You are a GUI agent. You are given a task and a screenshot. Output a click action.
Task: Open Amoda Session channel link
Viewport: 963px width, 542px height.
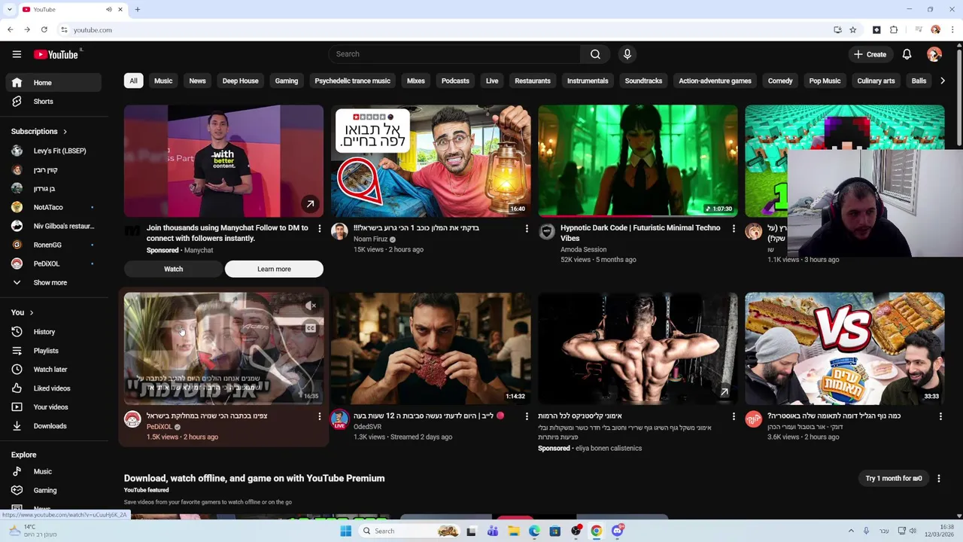coord(583,249)
